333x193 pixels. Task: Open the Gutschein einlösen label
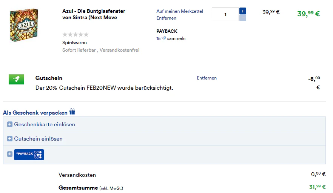click(39, 139)
